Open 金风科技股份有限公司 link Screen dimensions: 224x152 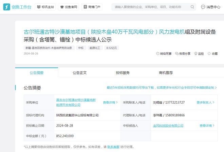[168, 126]
